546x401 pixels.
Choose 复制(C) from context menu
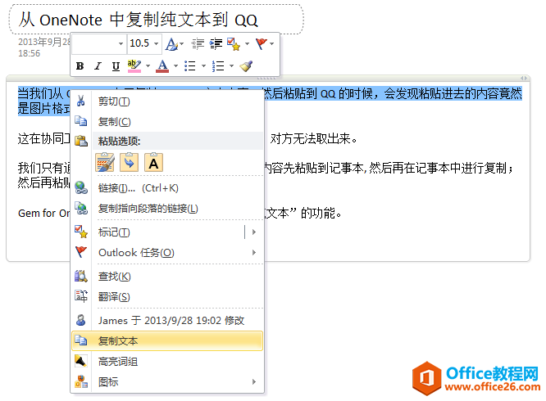[167, 122]
